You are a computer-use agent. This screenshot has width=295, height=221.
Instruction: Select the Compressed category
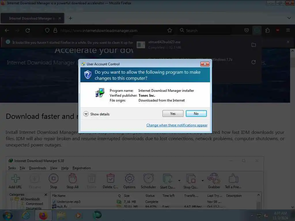click(35, 204)
